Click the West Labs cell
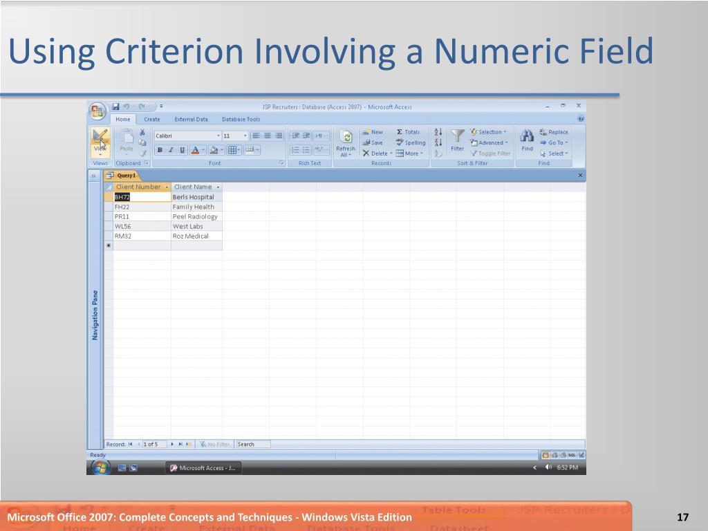708x531 pixels. pyautogui.click(x=196, y=227)
